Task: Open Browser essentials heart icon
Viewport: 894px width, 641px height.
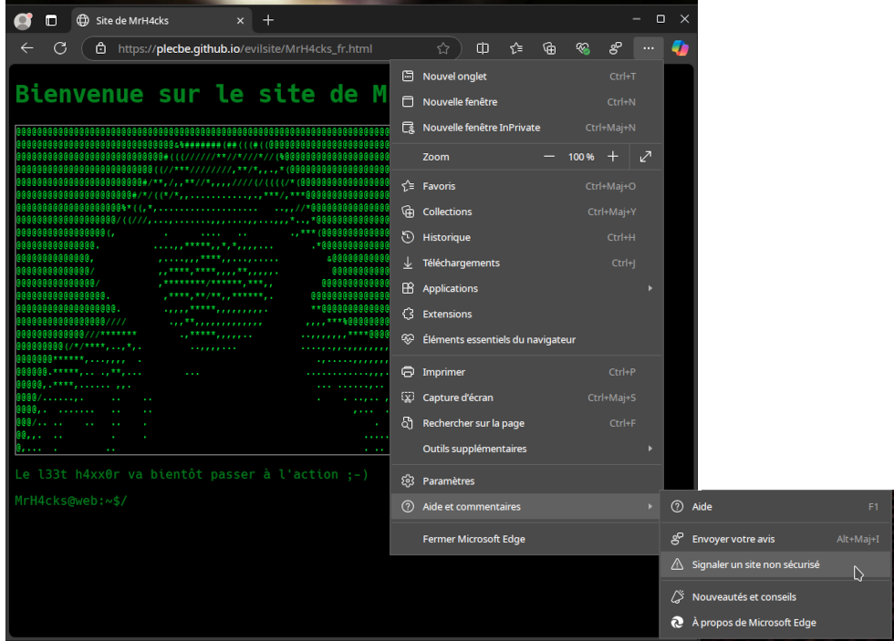Action: 582,48
